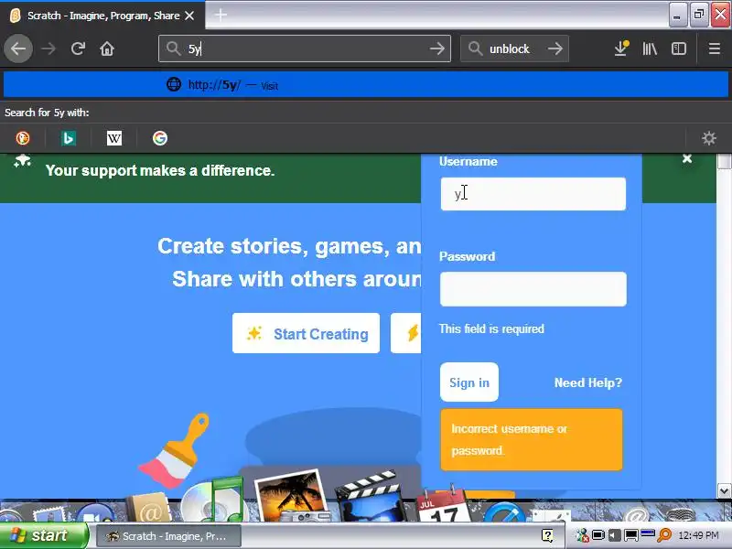Image resolution: width=732 pixels, height=549 pixels.
Task: Click the browser forward arrow
Action: 48,48
